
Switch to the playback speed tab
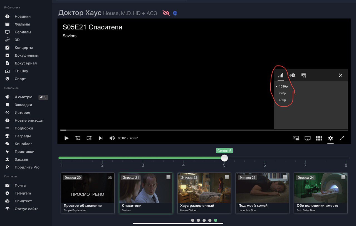(292, 75)
